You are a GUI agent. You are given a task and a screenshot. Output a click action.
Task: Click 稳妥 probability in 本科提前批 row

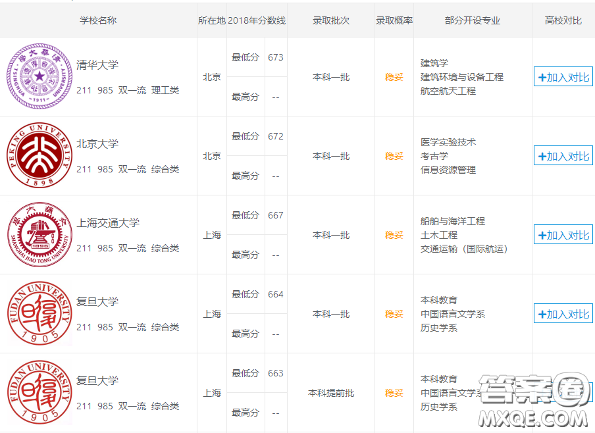pos(394,393)
